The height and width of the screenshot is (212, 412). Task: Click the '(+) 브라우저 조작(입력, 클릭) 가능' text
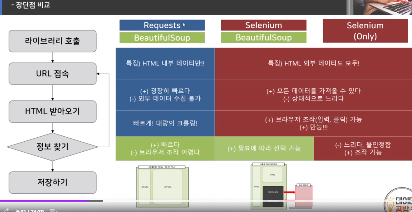click(x=313, y=120)
